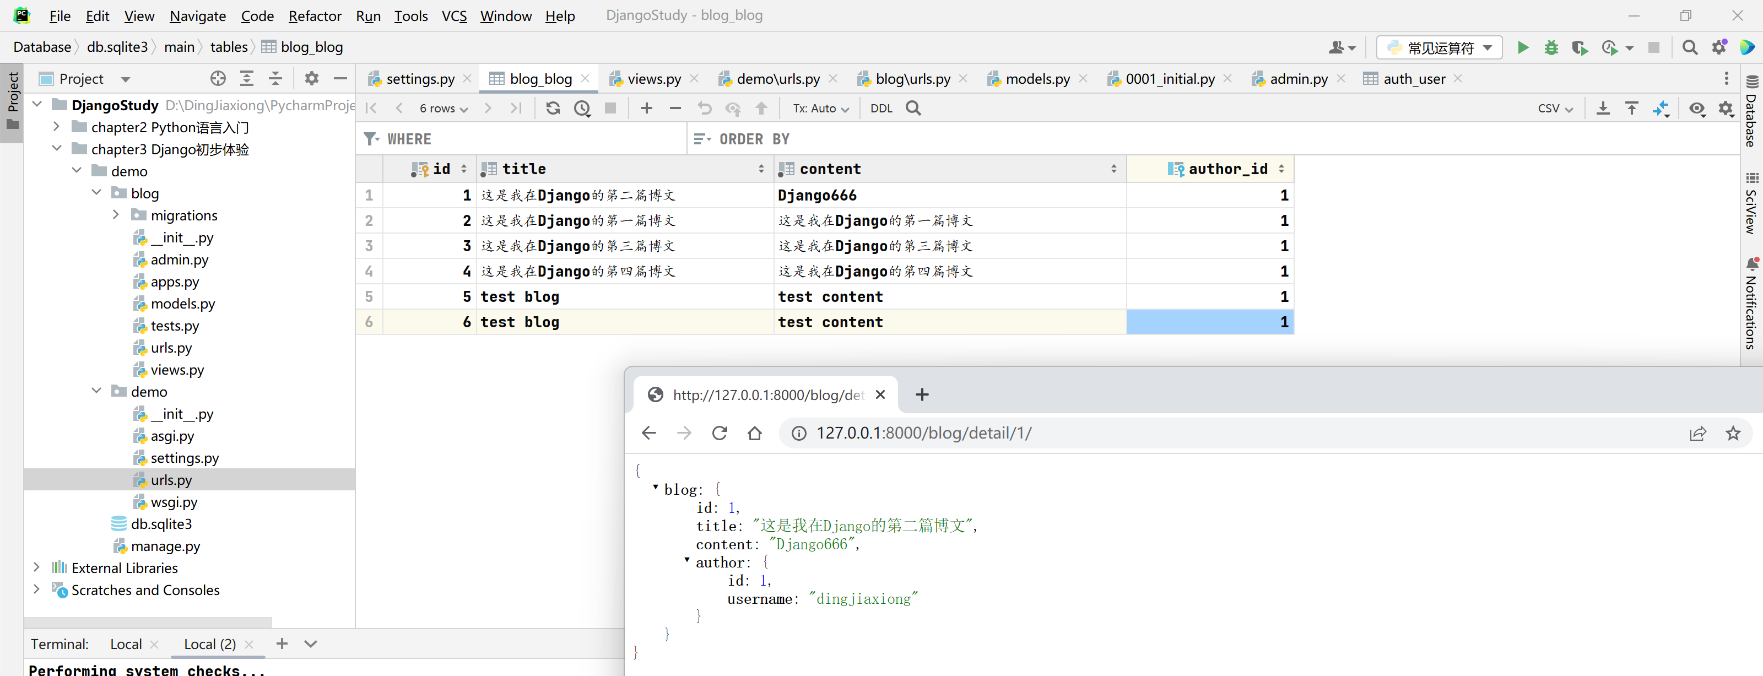Click the browser reload page icon

(x=720, y=433)
